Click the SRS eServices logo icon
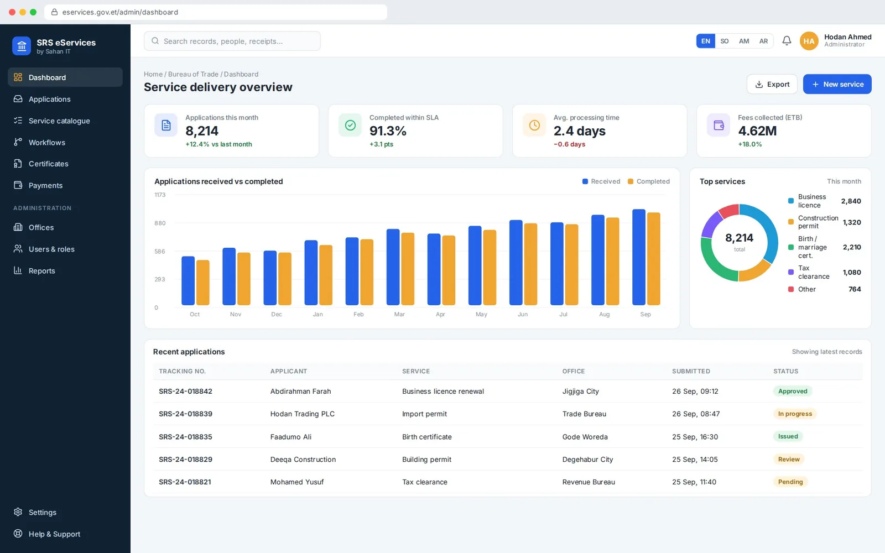Screen dimensions: 885x553 point(22,46)
